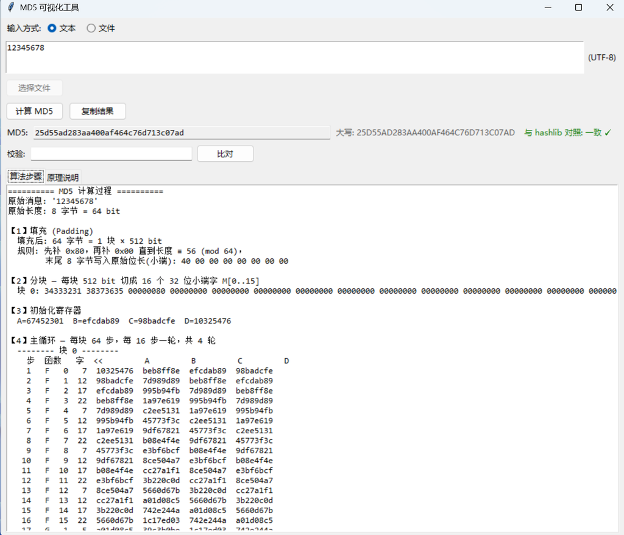Click the 选择文件 button
This screenshot has width=624, height=535.
(x=34, y=88)
